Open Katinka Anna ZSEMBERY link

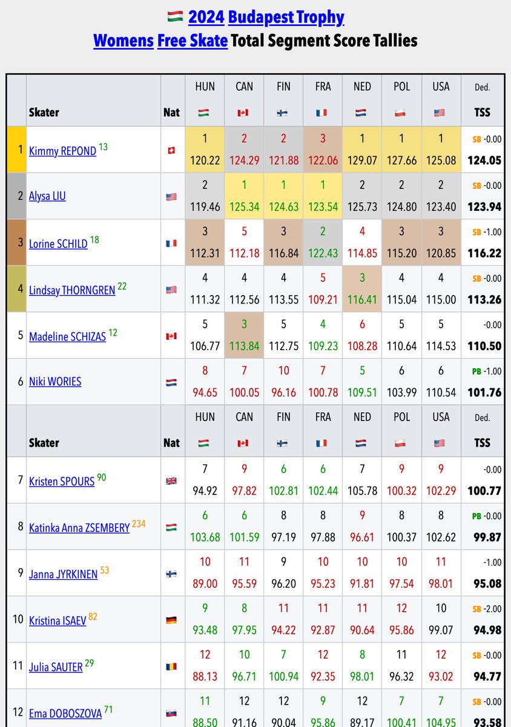pos(79,528)
